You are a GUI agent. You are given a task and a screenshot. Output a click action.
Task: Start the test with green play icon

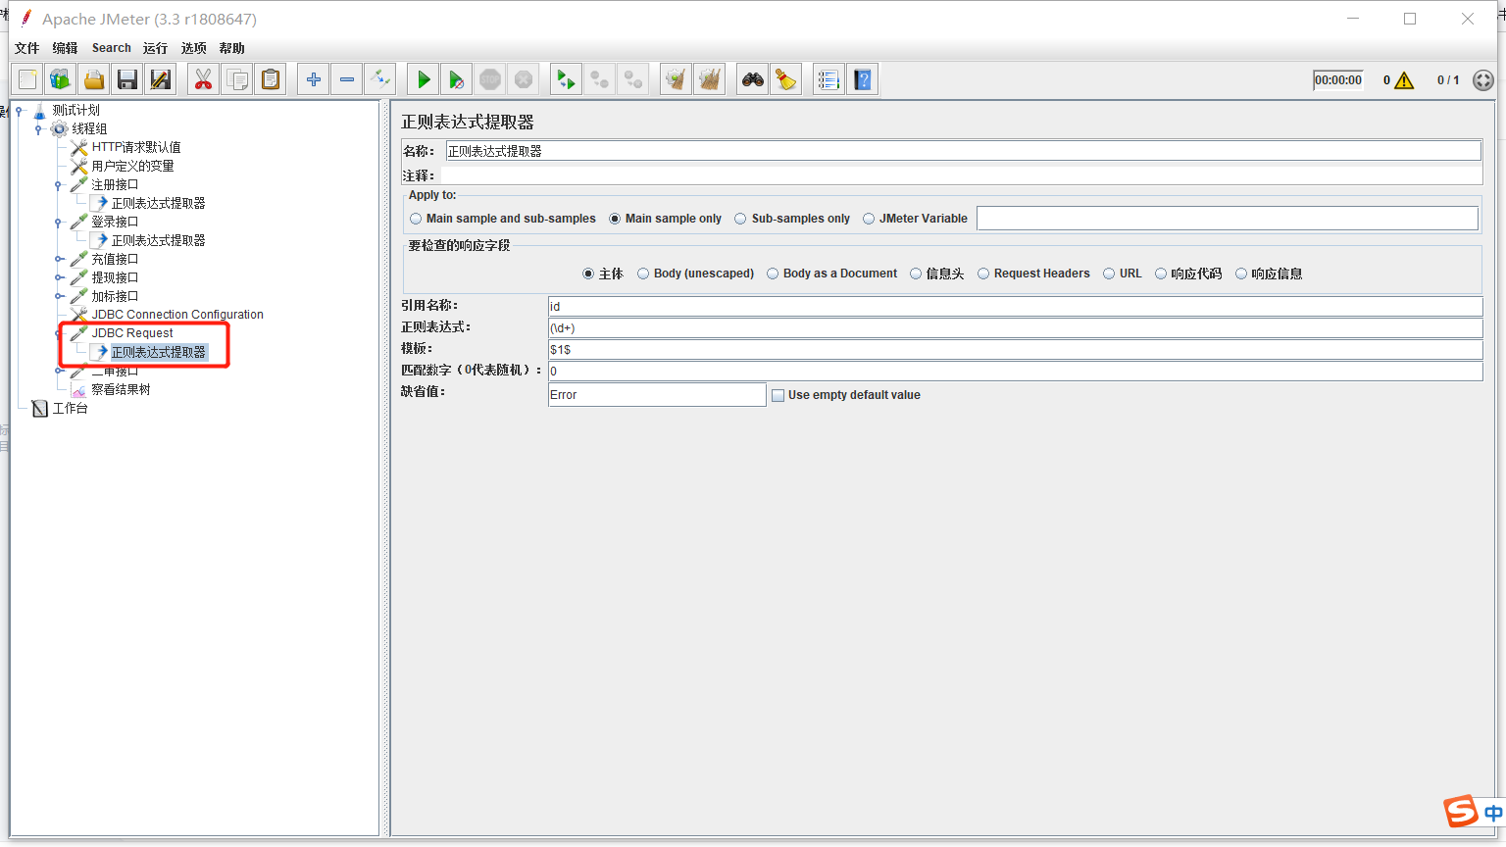(x=424, y=79)
